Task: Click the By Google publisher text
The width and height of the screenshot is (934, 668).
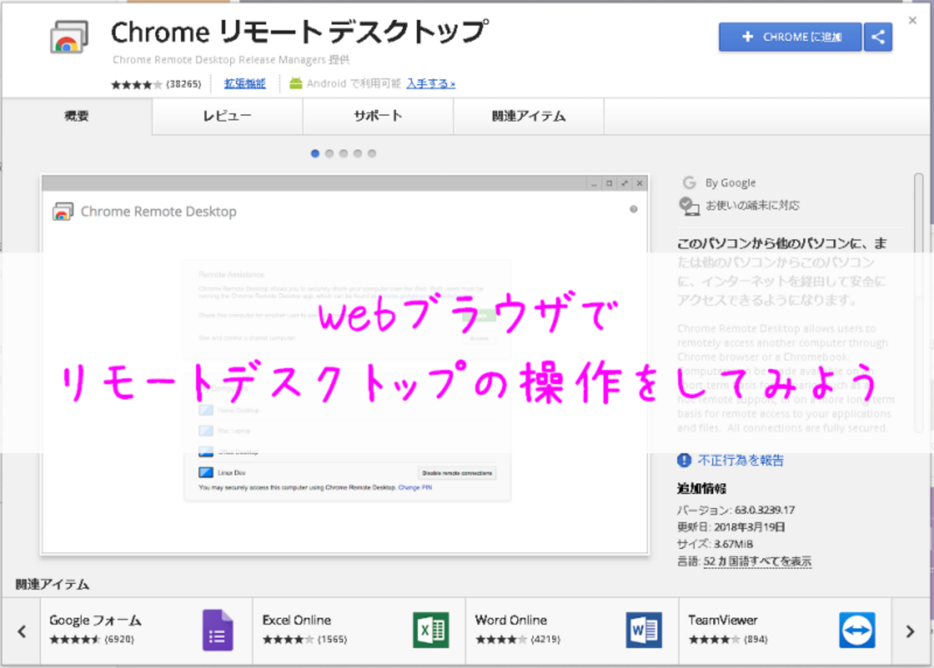Action: click(730, 183)
